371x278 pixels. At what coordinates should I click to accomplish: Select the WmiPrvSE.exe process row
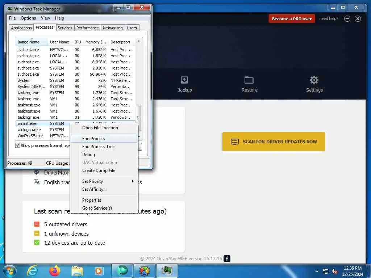[x=43, y=136]
